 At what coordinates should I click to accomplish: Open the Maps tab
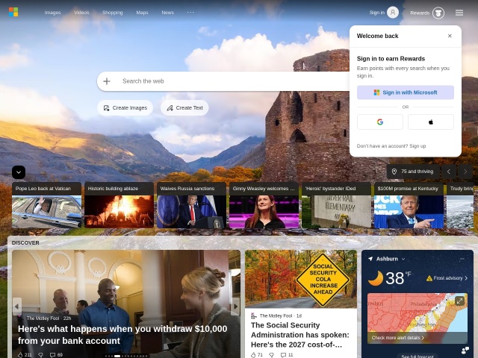pos(142,13)
